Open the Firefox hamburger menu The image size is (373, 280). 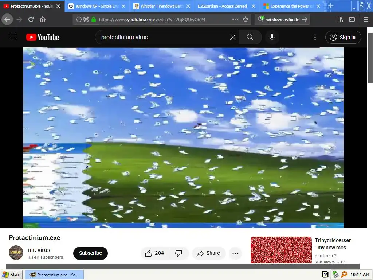point(366,19)
